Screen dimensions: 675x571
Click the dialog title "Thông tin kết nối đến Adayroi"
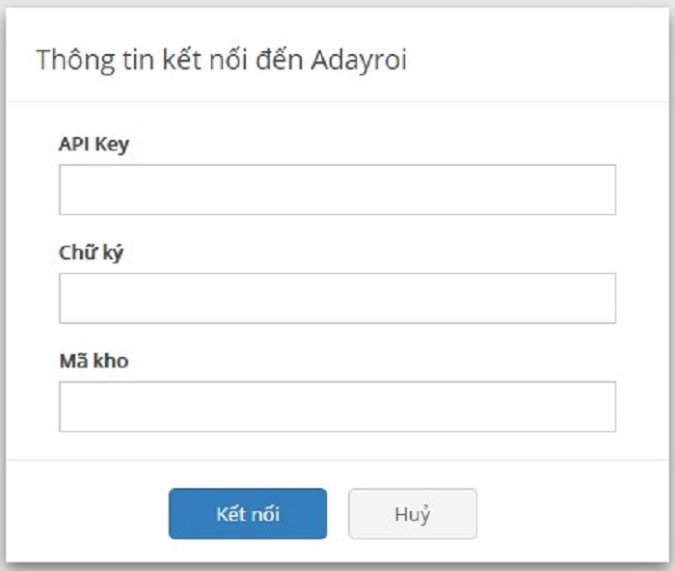[x=222, y=60]
